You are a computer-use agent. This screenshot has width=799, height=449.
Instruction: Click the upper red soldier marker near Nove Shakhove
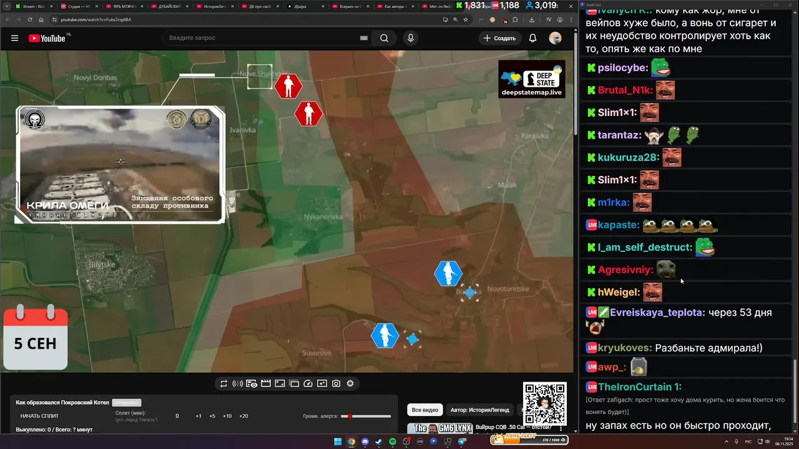pyautogui.click(x=288, y=86)
